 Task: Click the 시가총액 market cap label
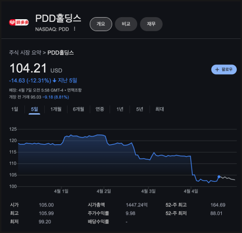(x=96, y=205)
